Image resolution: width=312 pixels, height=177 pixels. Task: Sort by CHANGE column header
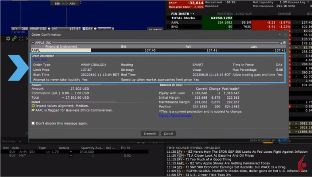(284, 14)
